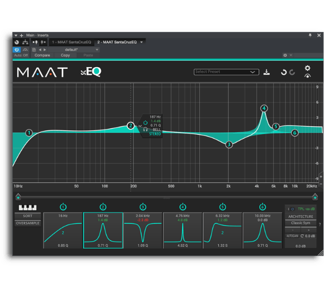325x294 pixels.
Task: Select the 16 Hz band 1 panel
Action: point(63,230)
